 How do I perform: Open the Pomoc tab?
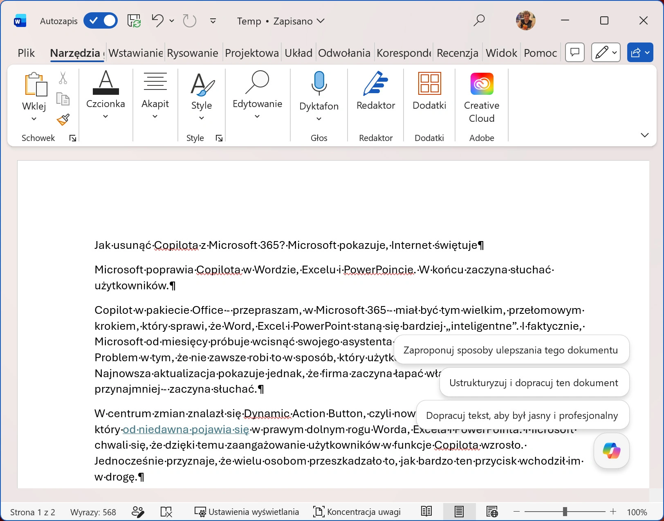[x=541, y=53]
